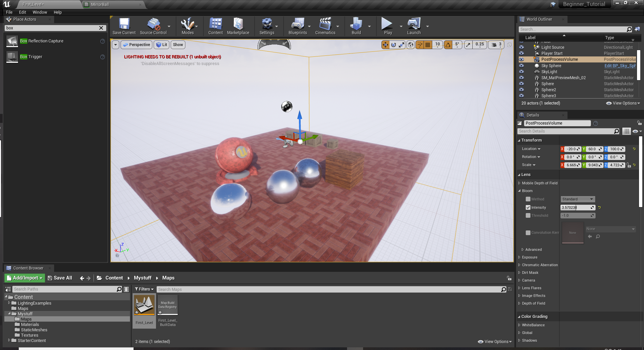
Task: Enable the Convolution Kernel checkbox
Action: [x=528, y=233]
